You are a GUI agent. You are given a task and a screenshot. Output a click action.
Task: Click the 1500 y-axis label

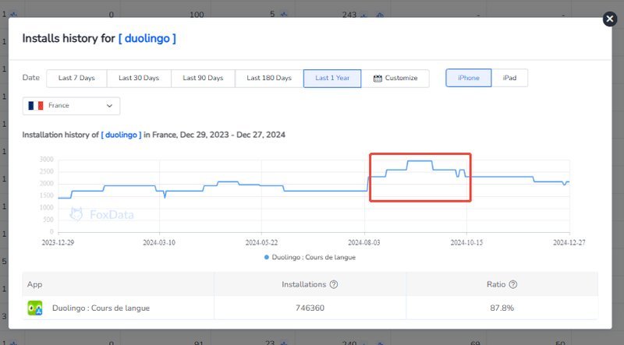(46, 195)
